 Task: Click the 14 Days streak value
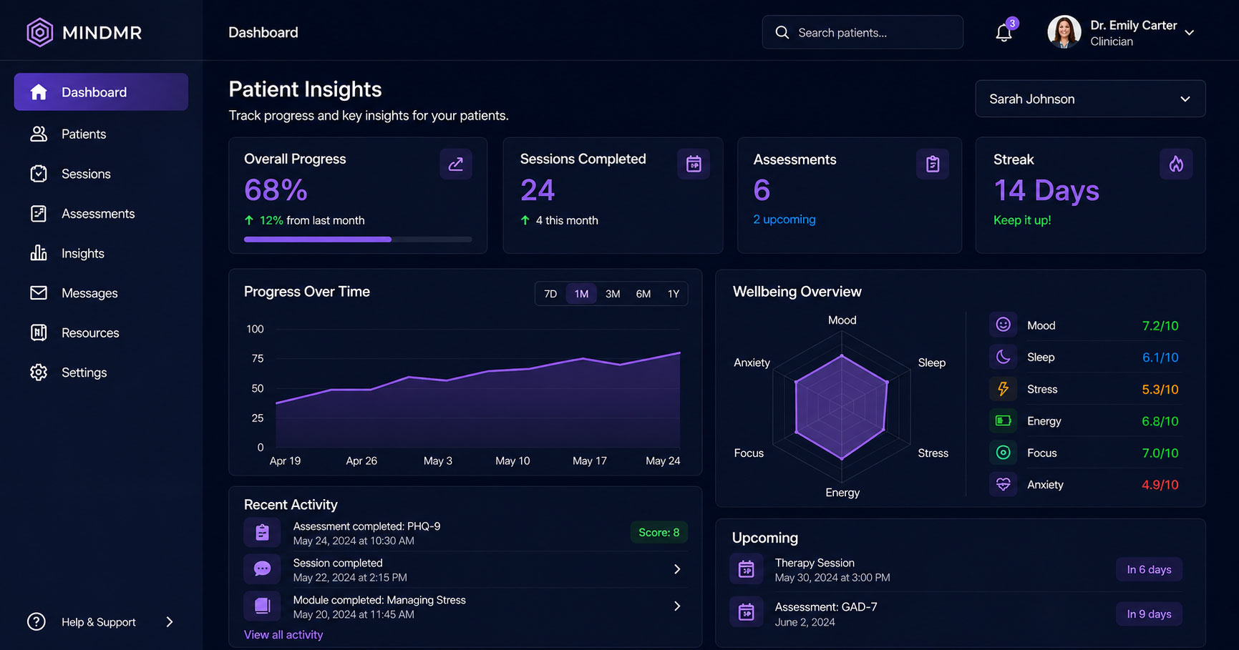tap(1046, 190)
